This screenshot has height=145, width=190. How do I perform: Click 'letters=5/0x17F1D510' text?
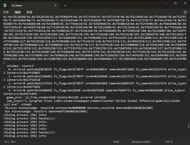tap(24, 80)
